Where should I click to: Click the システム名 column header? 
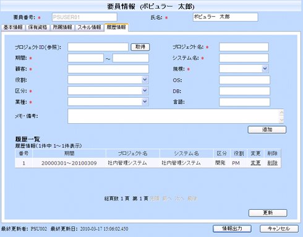pos(187,153)
